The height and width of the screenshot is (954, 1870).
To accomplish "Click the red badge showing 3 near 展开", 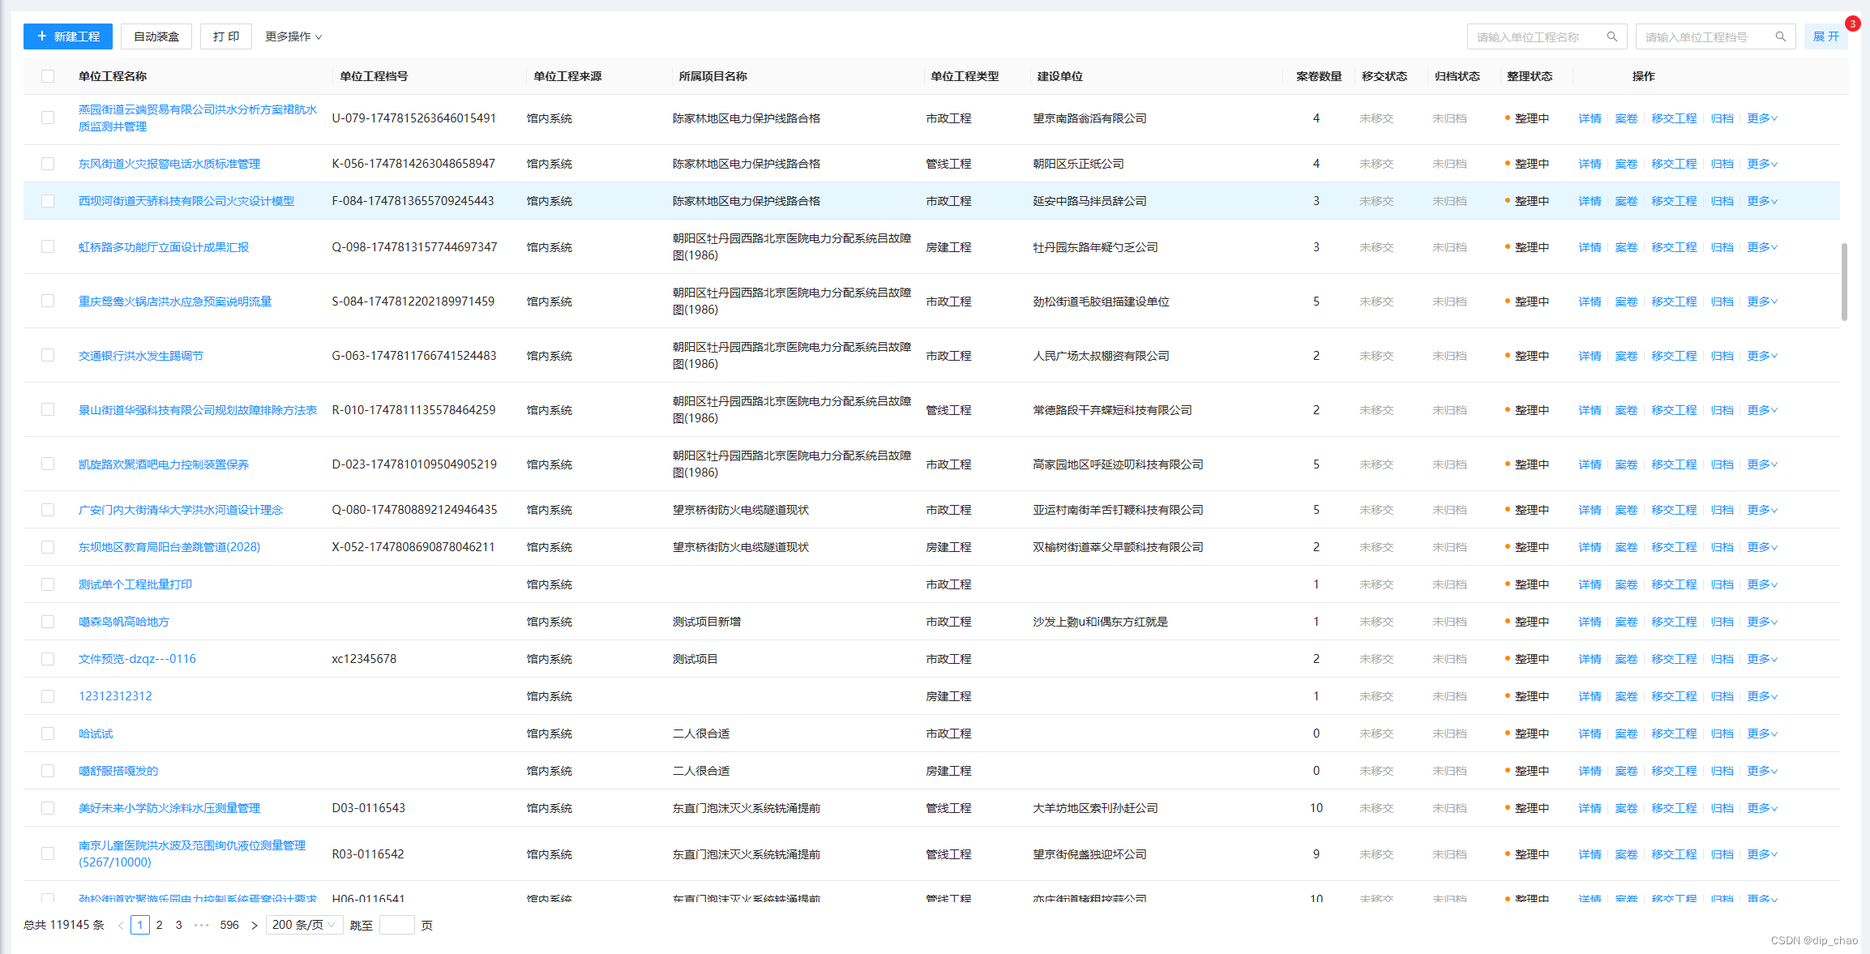I will (1852, 24).
